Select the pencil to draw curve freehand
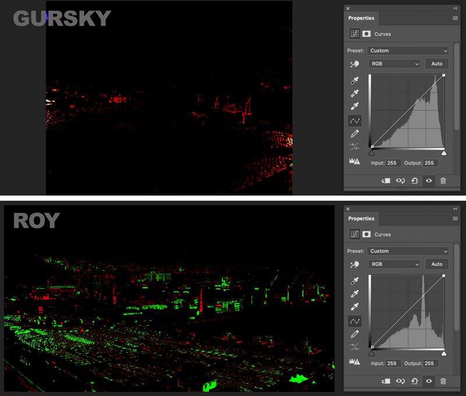The height and width of the screenshot is (396, 466). pyautogui.click(x=354, y=133)
